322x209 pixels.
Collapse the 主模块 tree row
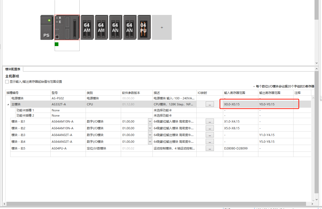coord(7,104)
